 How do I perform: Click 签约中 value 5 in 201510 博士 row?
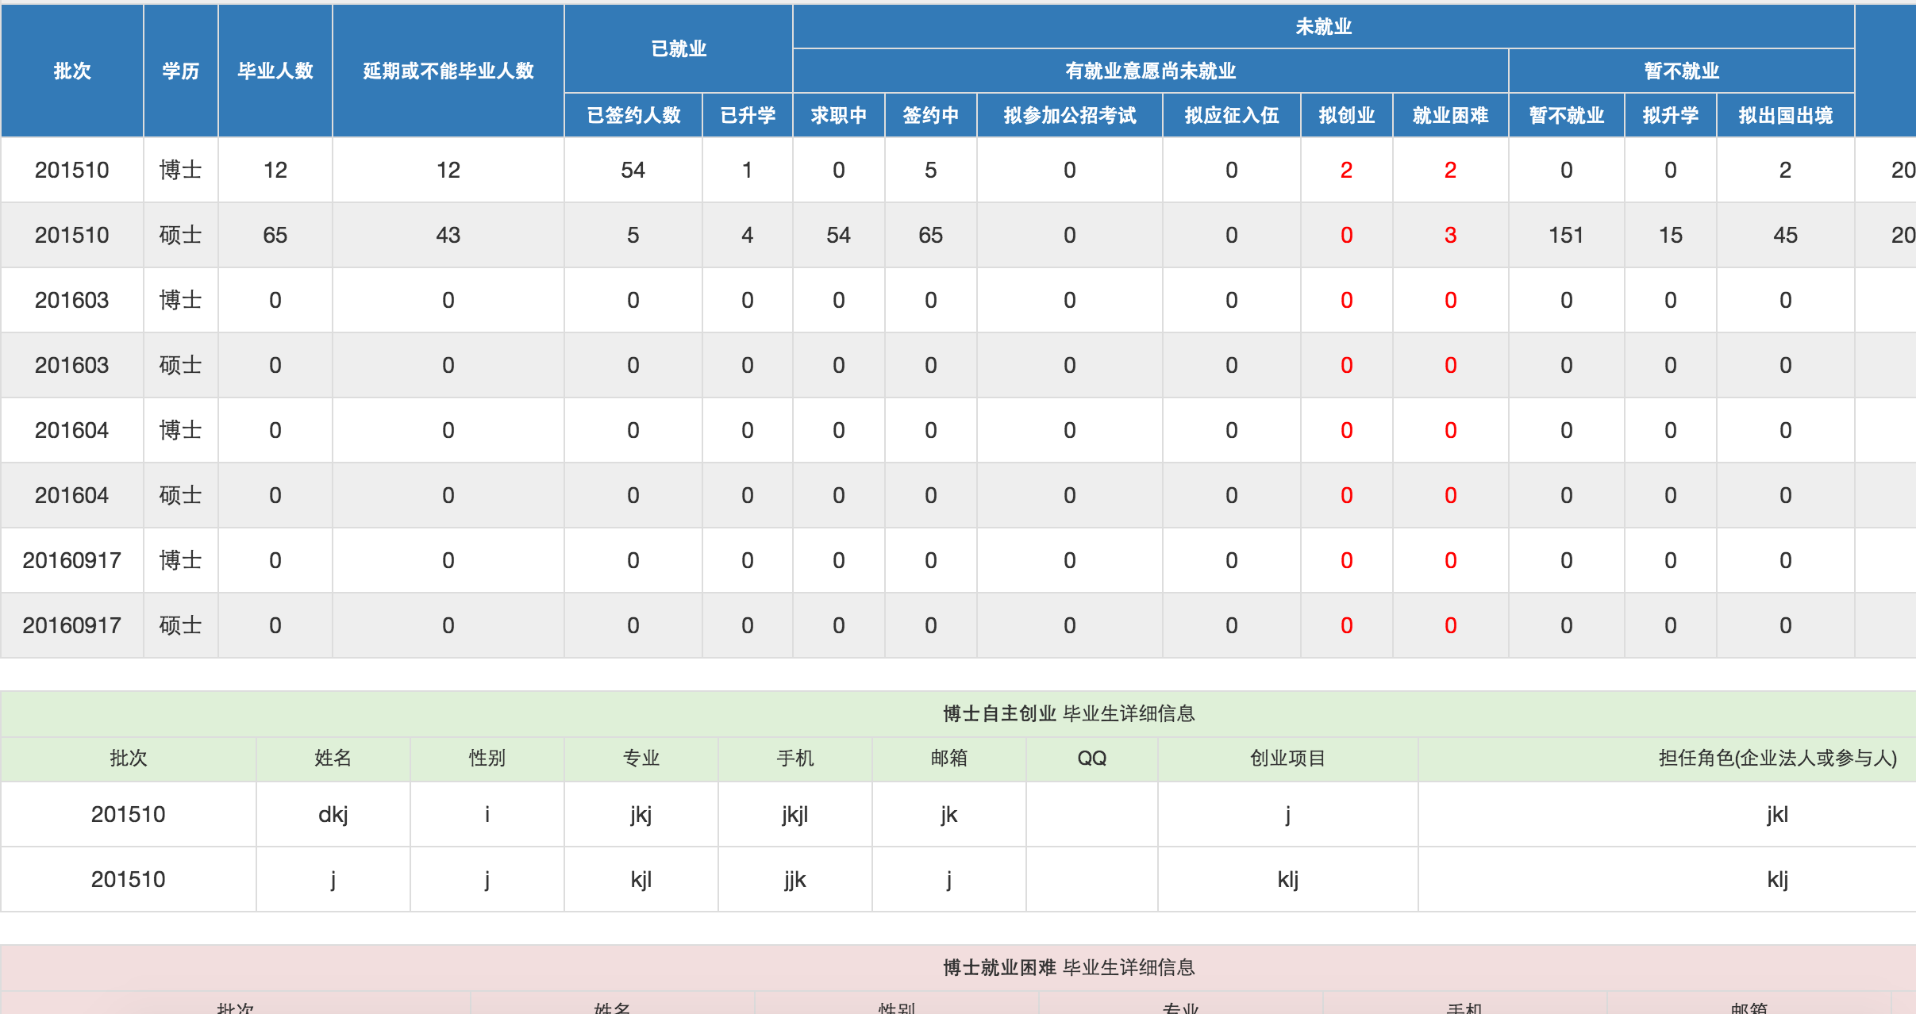click(x=931, y=170)
